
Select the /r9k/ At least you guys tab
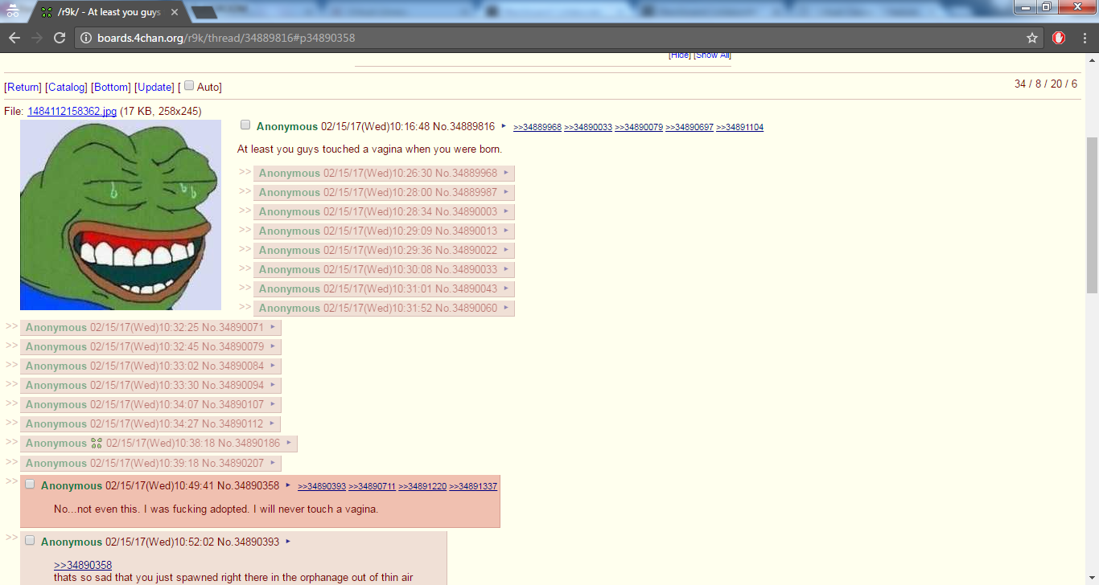(109, 13)
